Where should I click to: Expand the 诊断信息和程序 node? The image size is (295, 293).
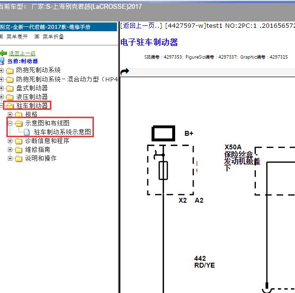pos(10,141)
